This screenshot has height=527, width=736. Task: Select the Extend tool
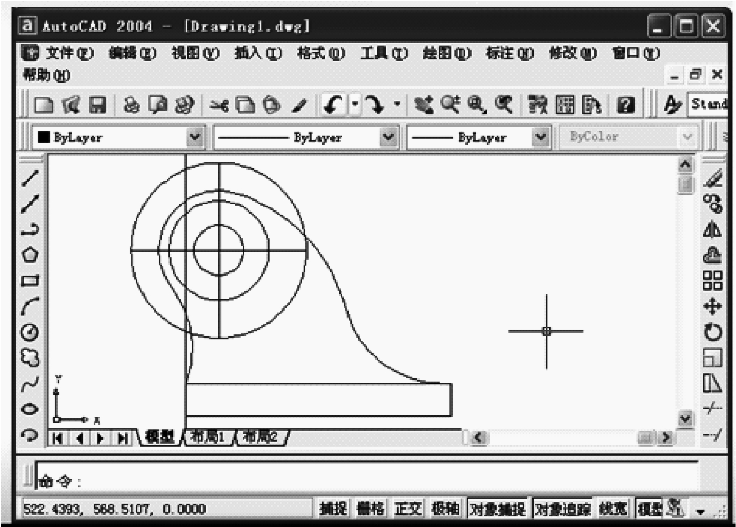[x=713, y=435]
